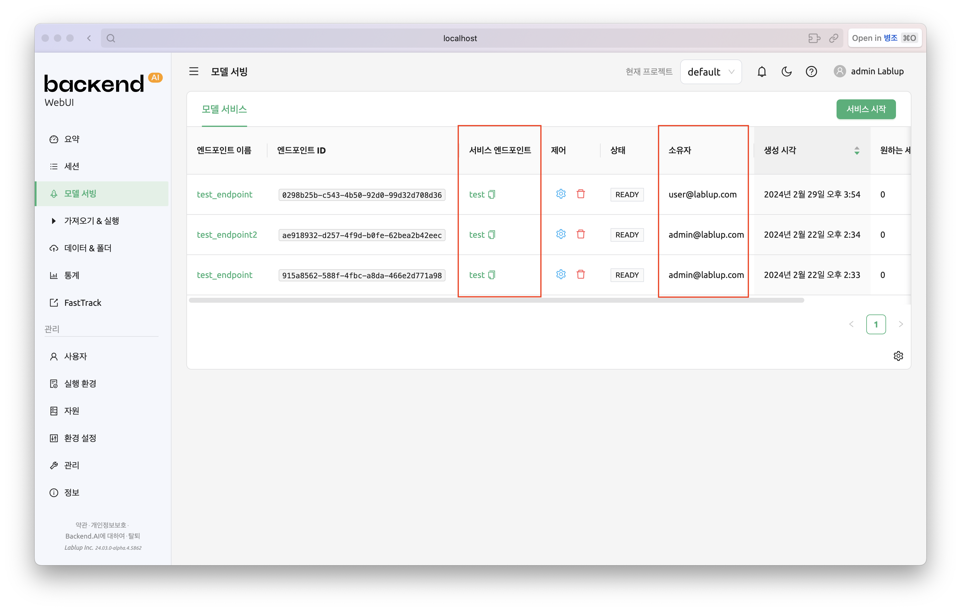Open the default project dropdown
The height and width of the screenshot is (611, 961).
[x=710, y=72]
